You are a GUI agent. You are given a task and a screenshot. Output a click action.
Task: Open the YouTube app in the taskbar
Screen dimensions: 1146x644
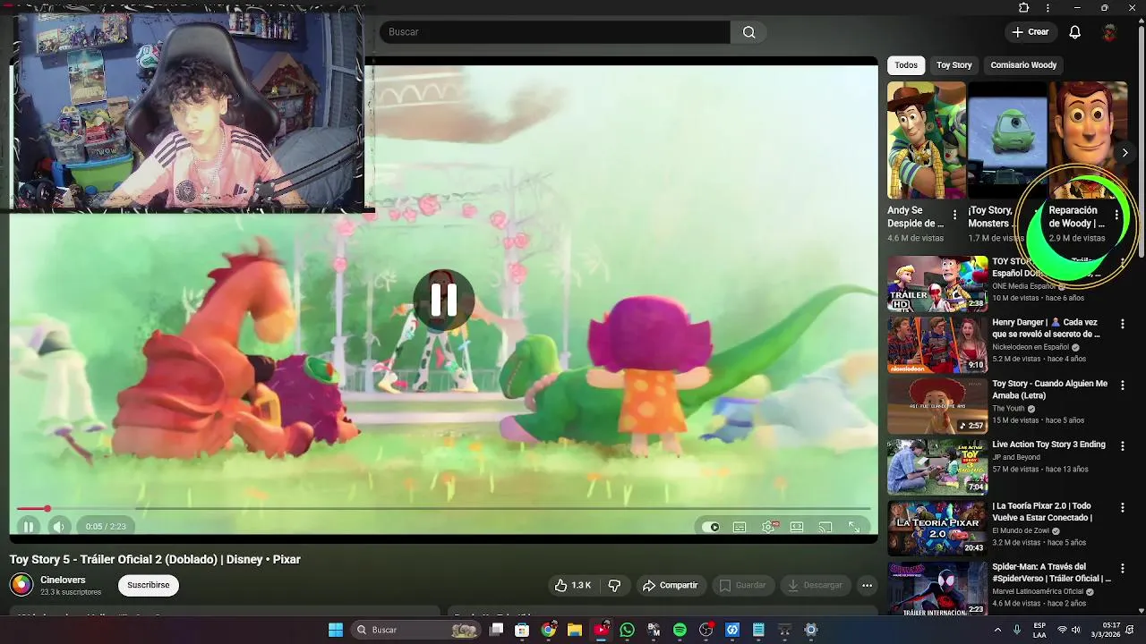pos(601,630)
